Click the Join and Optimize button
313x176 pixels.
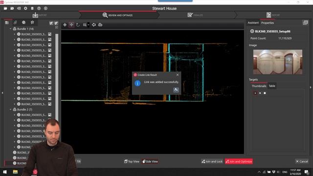(239, 161)
